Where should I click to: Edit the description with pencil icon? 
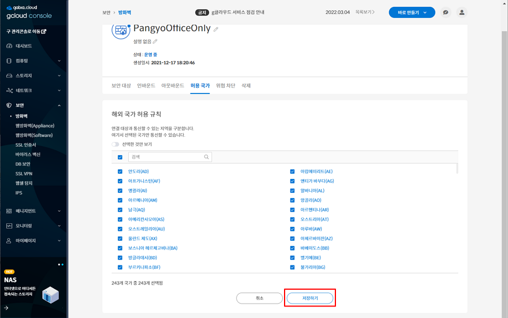click(x=155, y=42)
